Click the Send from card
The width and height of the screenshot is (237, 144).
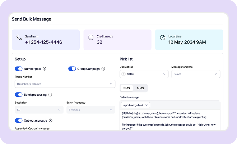point(46,40)
